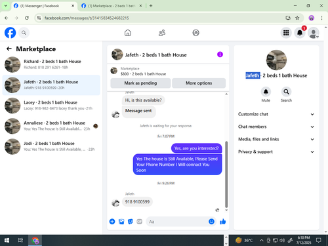328x246 pixels.
Task: Open Chrome profile avatar icon
Action: [x=312, y=18]
